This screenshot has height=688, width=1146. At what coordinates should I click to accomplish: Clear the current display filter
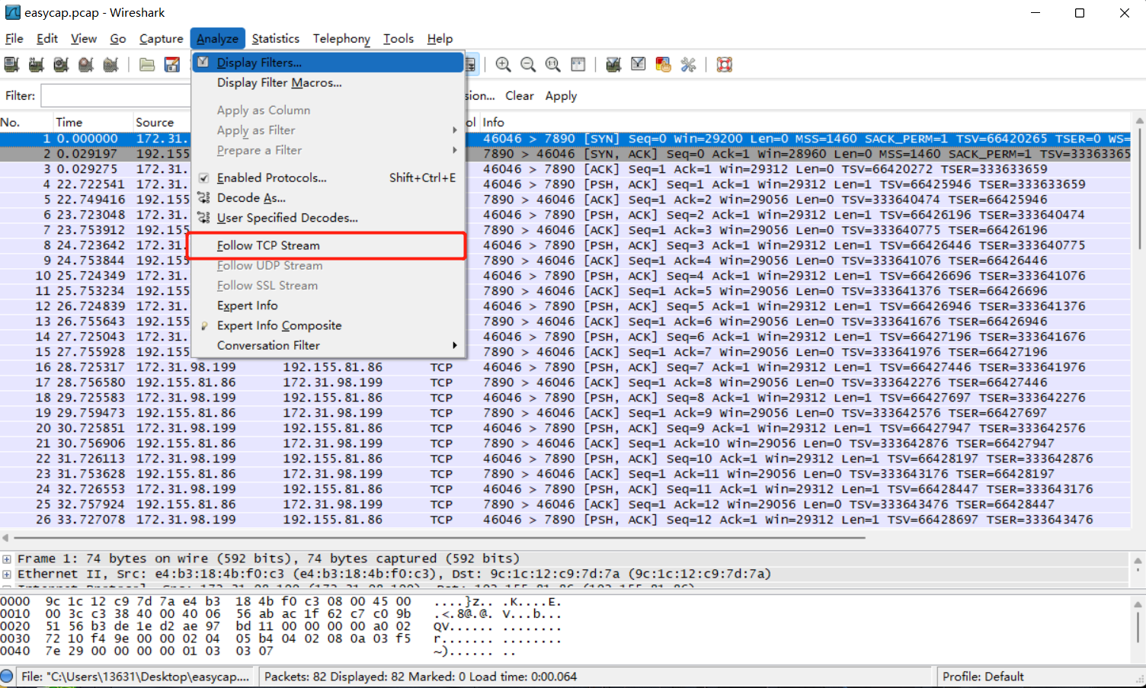pos(519,96)
